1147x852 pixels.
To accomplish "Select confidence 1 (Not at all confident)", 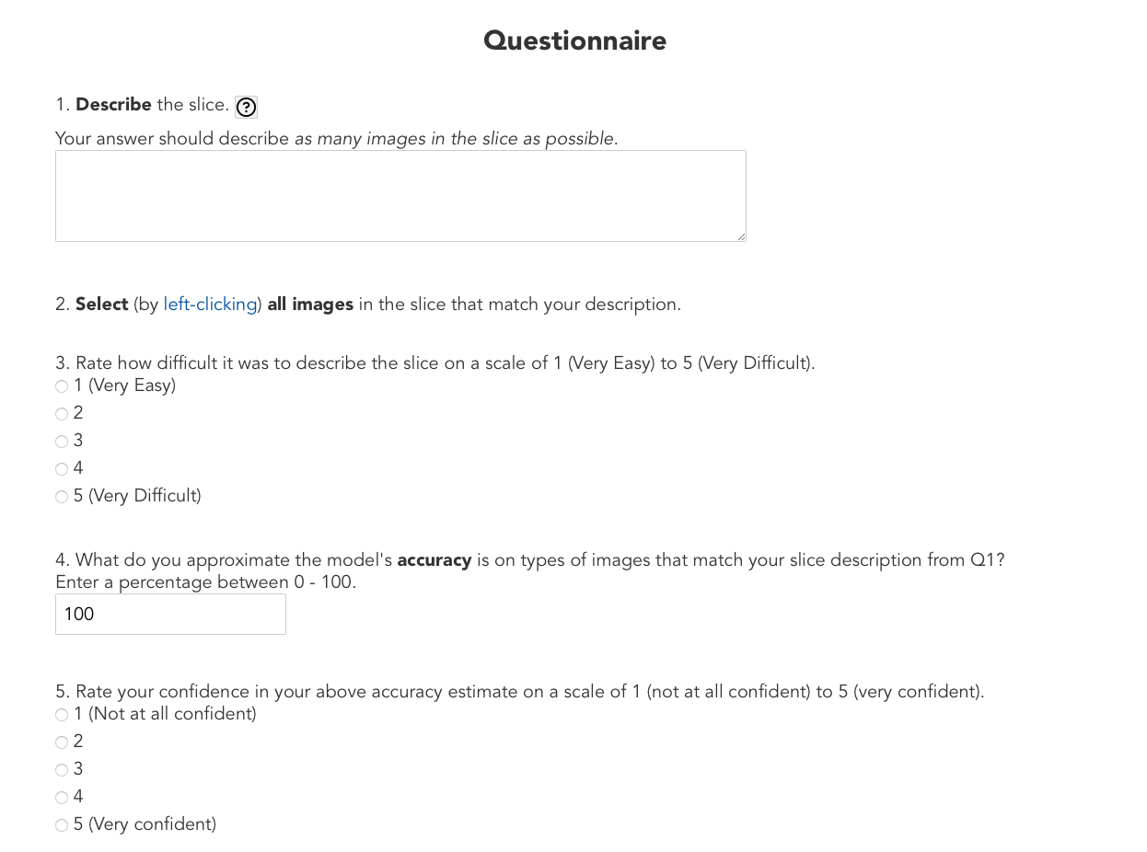I will point(62,715).
